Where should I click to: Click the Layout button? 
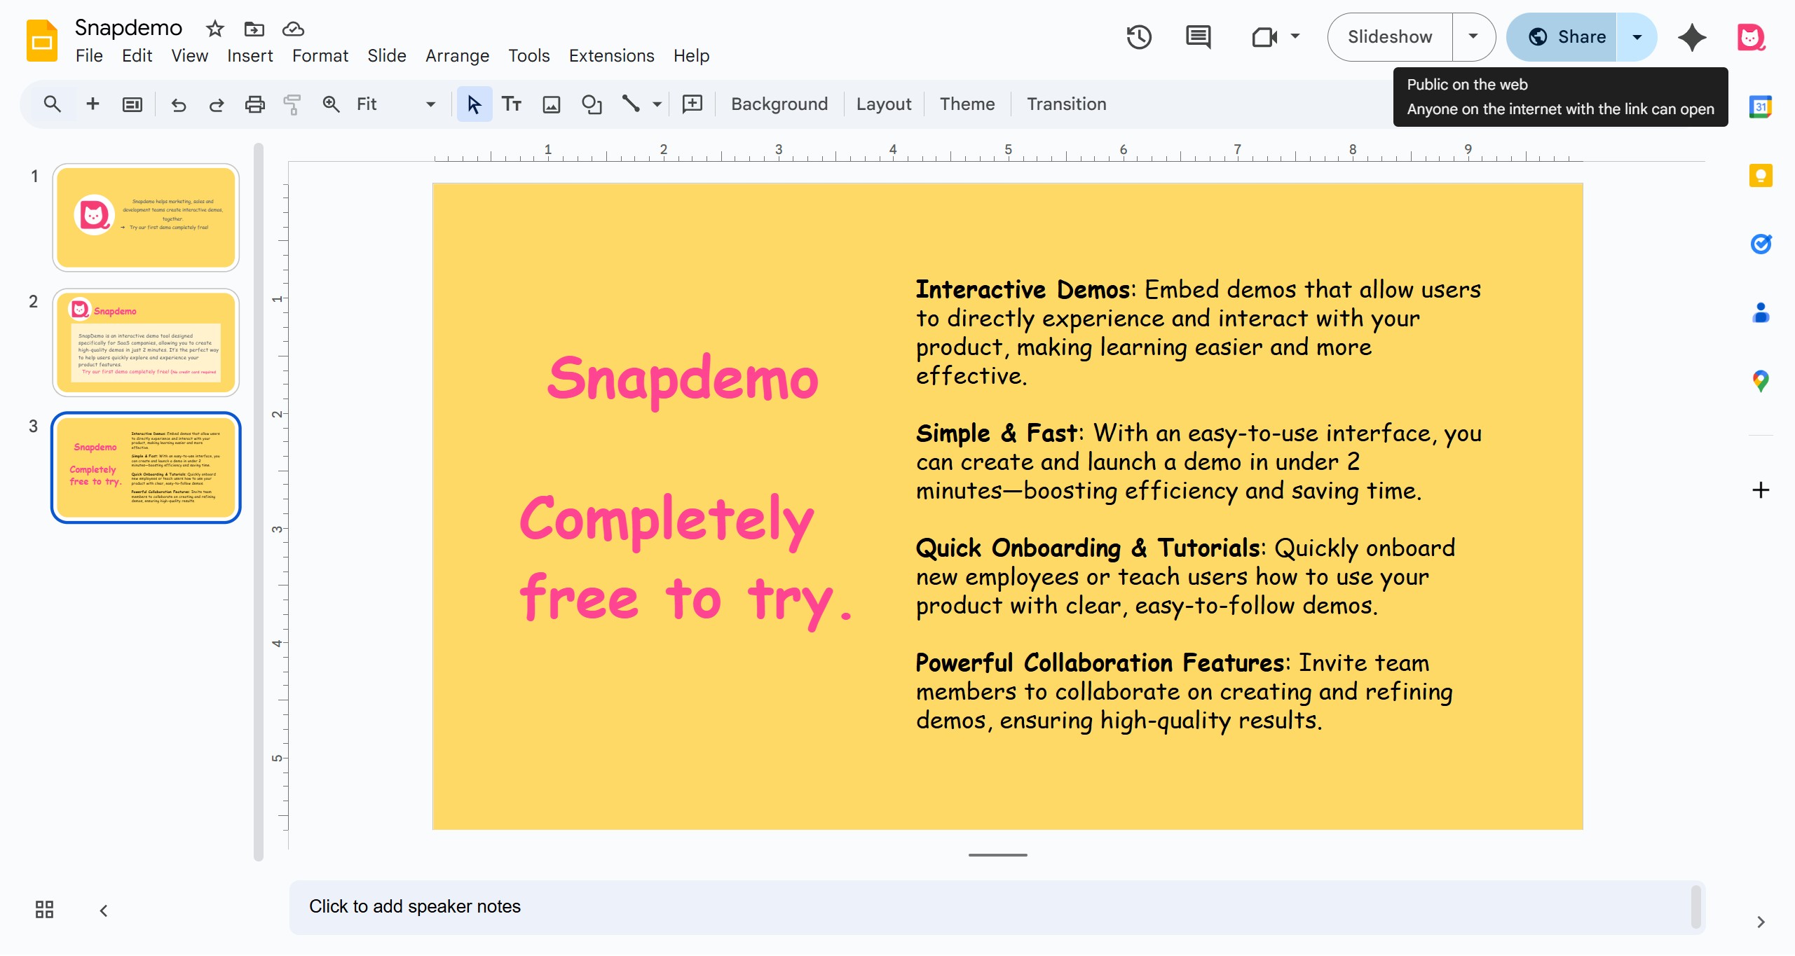point(883,104)
